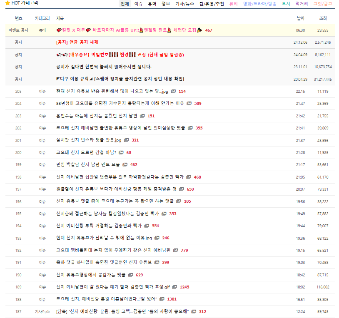Viewport: 339px width, 318px height.
Task: Click the image icon on post 197
Action: coord(182,189)
